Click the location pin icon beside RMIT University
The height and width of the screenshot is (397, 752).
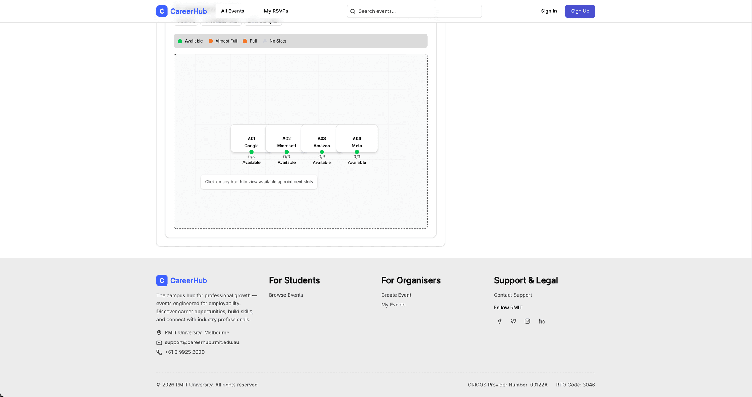(159, 332)
